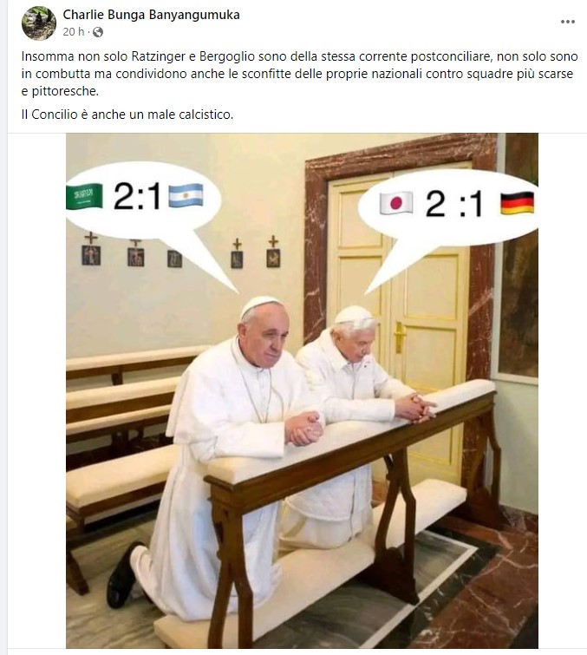
Task: Click the "Il Concilio è anche un male calcistico" line
Action: [127, 115]
